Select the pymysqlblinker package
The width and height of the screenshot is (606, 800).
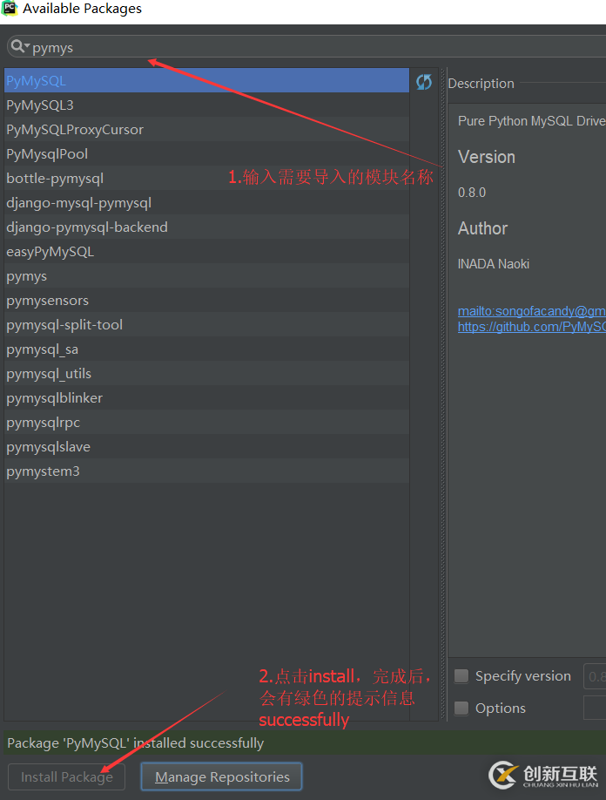(x=206, y=398)
